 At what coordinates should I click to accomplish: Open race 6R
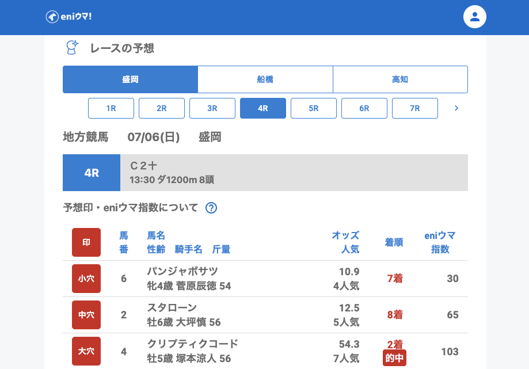(364, 108)
